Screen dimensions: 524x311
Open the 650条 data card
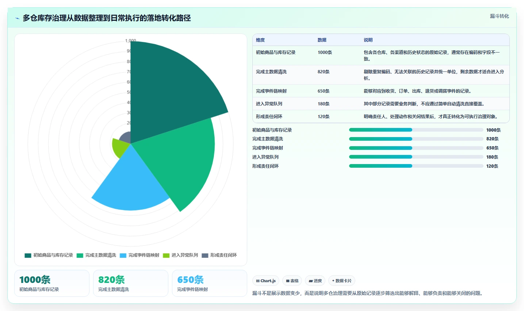coord(210,283)
